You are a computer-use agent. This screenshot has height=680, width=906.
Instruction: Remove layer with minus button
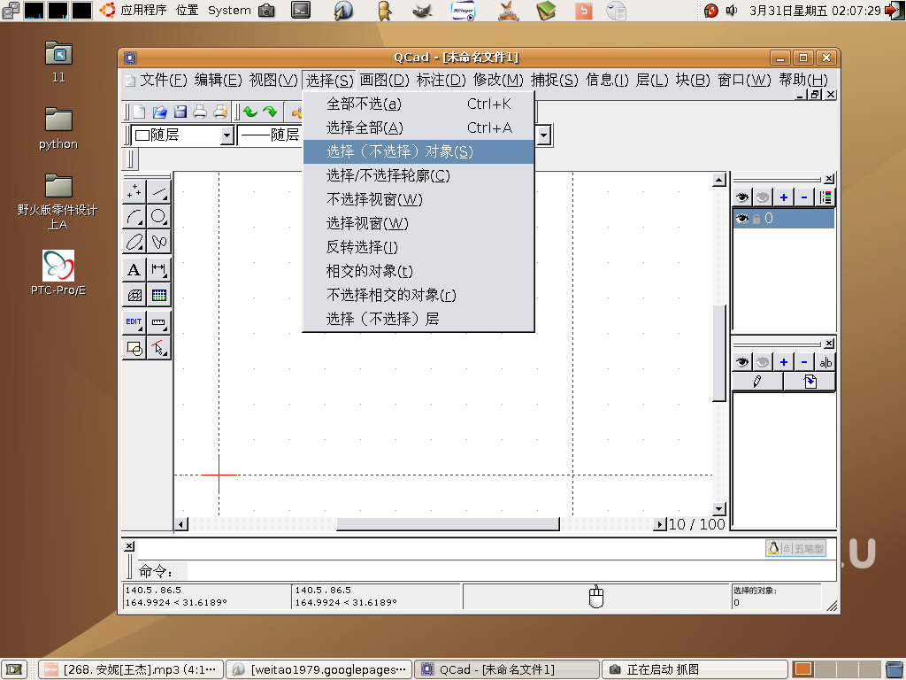[803, 197]
